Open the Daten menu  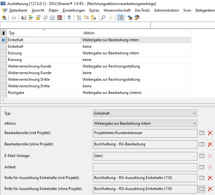click(53, 10)
